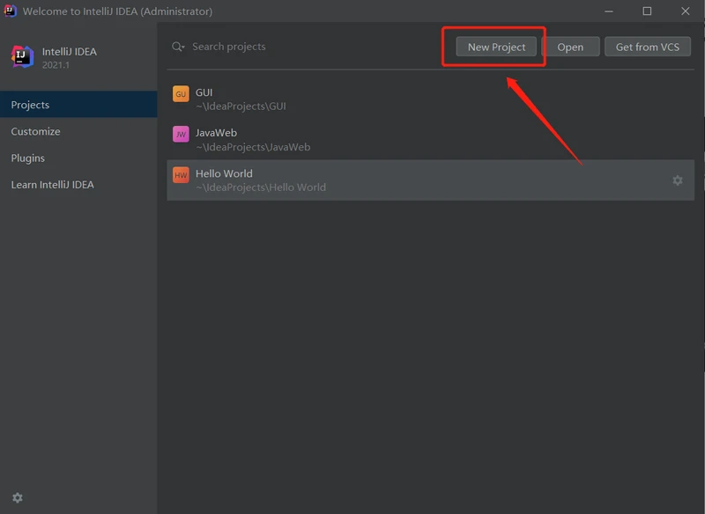Switch to the Customize tab
The height and width of the screenshot is (514, 705).
pos(35,131)
